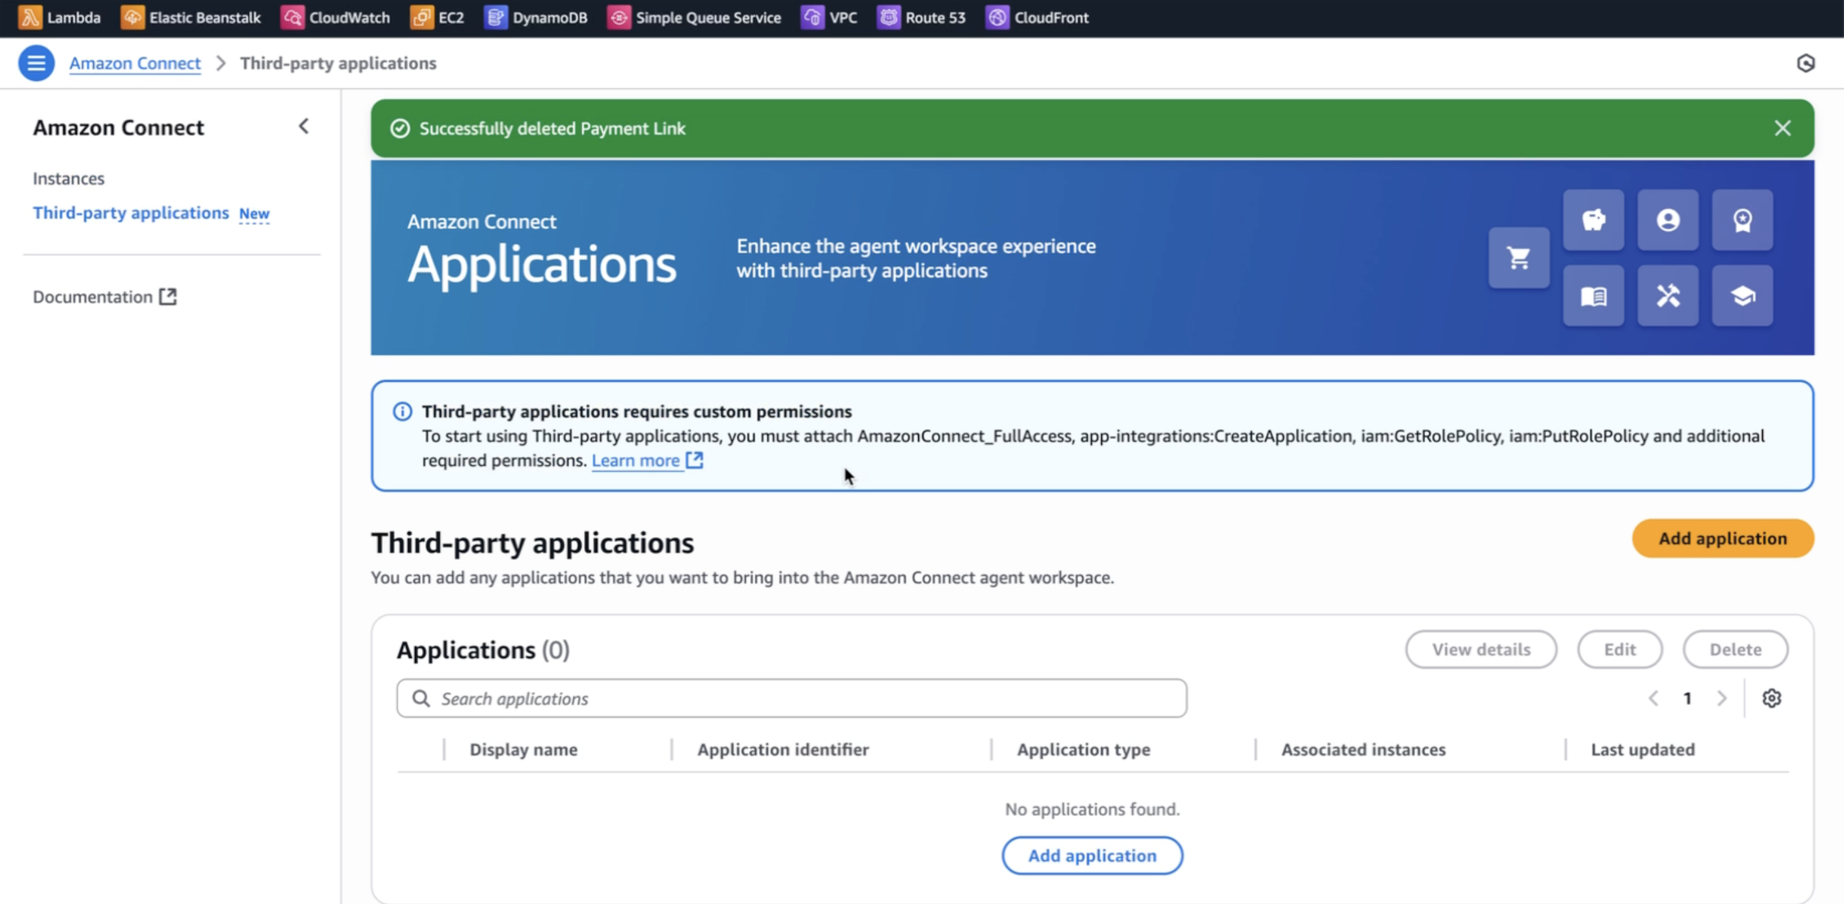Click the tools wrench tile icon

point(1667,296)
